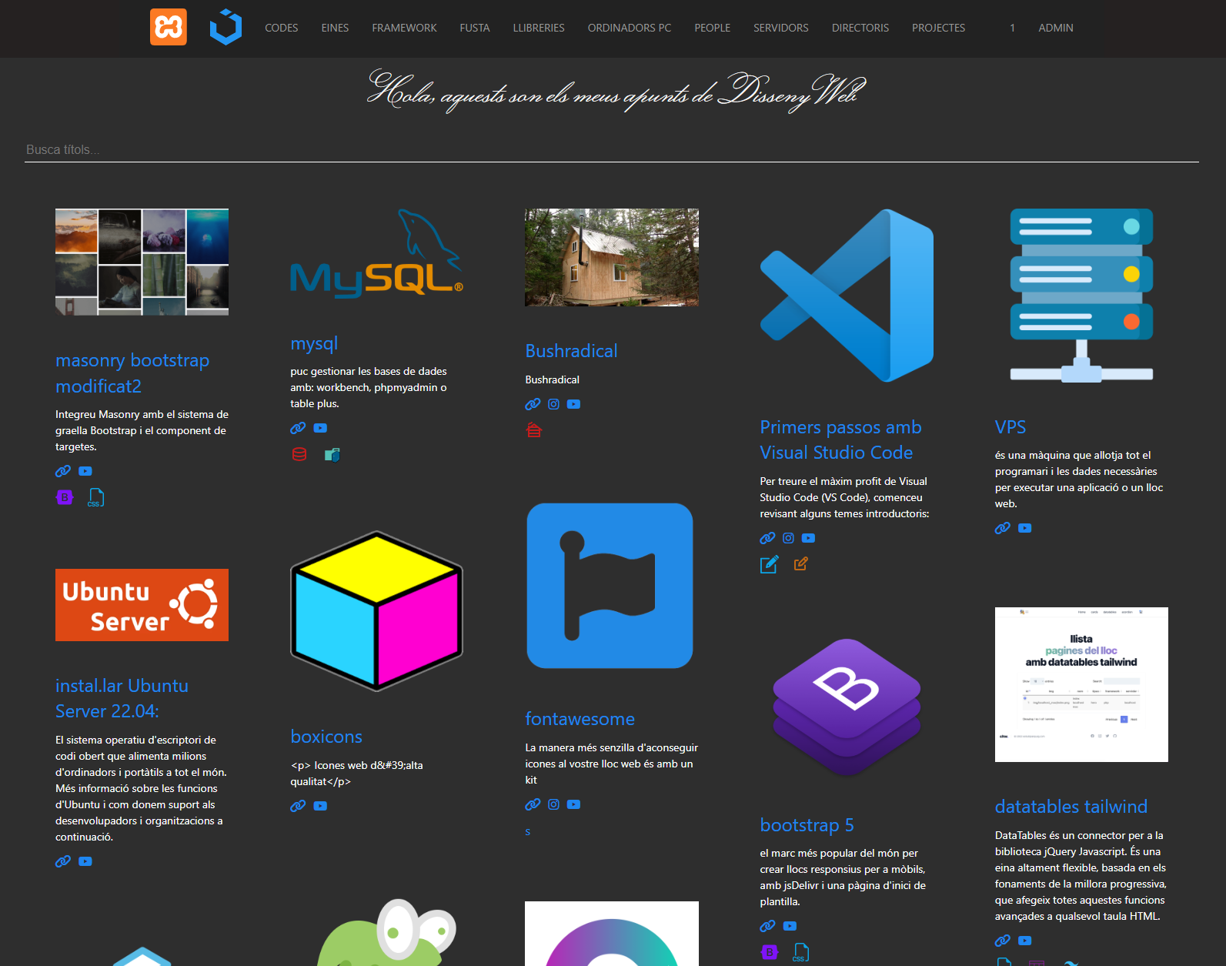Viewport: 1226px width, 966px height.
Task: Click the blue UIkit logo icon
Action: [x=225, y=28]
